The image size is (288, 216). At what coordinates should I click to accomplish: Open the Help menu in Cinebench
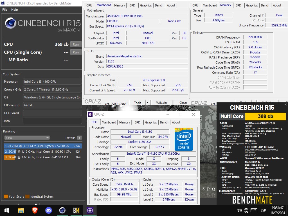[x=15, y=10]
